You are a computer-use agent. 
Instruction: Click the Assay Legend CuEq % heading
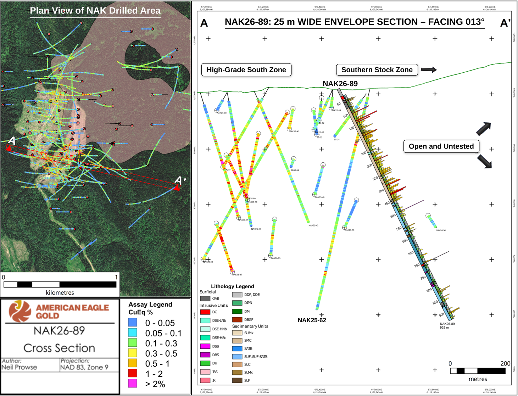150,308
